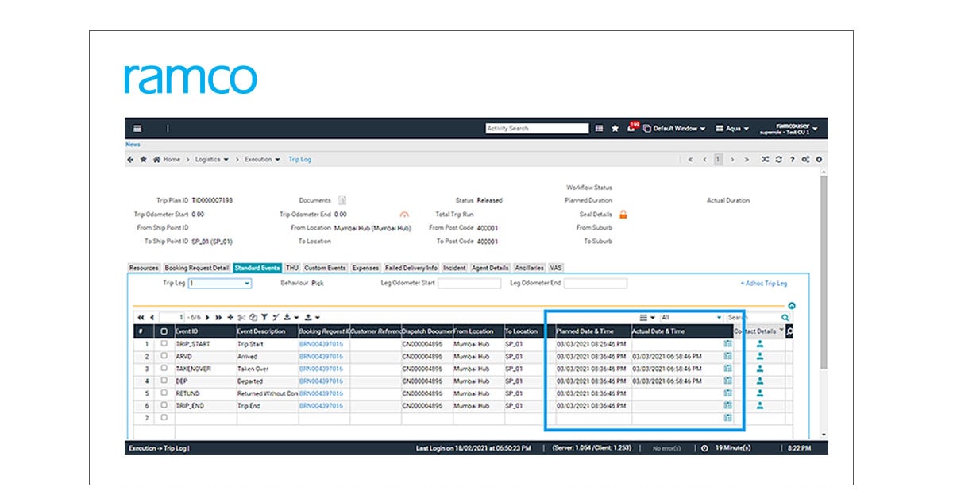Image resolution: width=953 pixels, height=499 pixels.
Task: Check the RETUND row checkbox
Action: pos(164,393)
